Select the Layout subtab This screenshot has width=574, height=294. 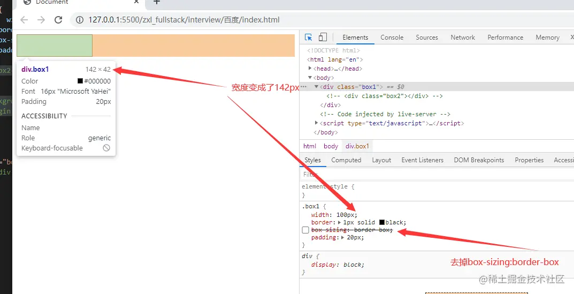[x=381, y=160]
